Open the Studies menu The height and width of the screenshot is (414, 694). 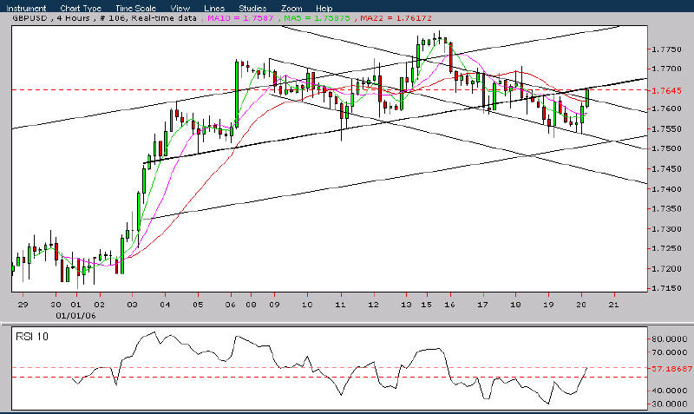(252, 8)
